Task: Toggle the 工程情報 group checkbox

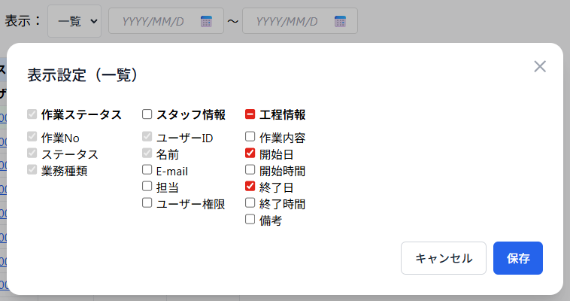Action: click(250, 114)
